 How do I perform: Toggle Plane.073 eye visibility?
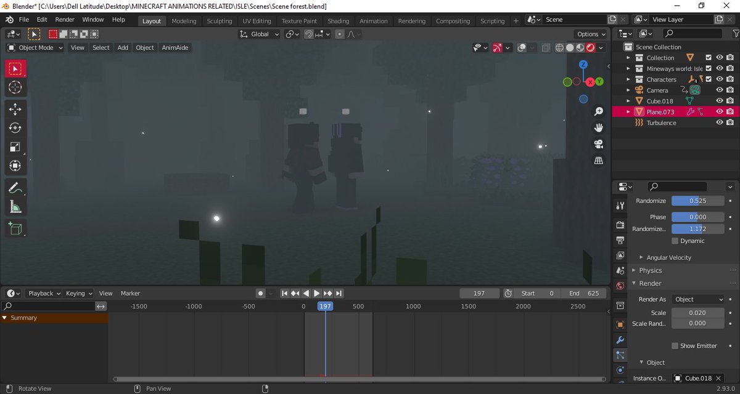719,112
